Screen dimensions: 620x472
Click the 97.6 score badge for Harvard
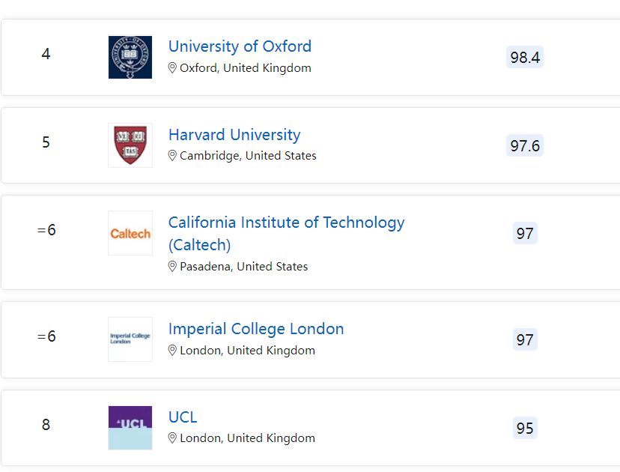point(525,146)
